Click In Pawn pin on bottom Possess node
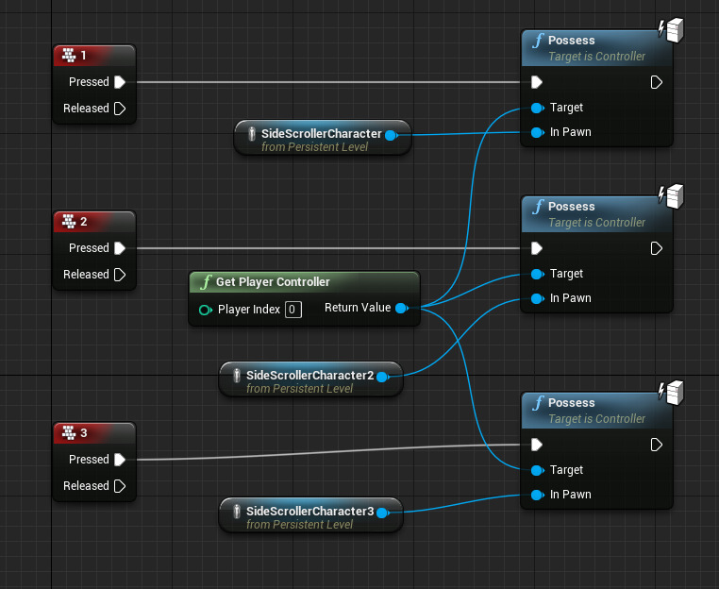Image resolution: width=719 pixels, height=589 pixels. [x=537, y=495]
